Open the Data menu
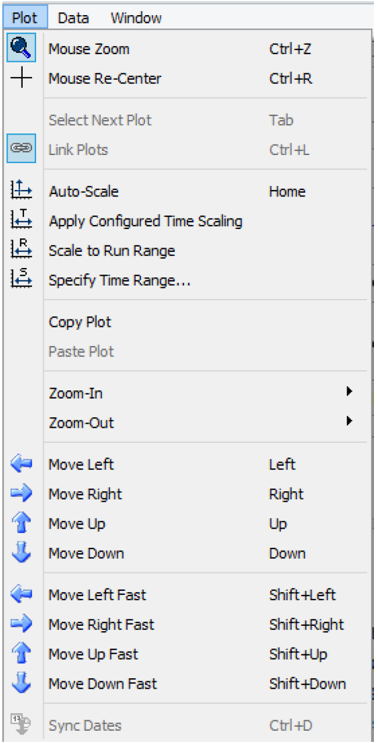This screenshot has height=743, width=378. [73, 18]
